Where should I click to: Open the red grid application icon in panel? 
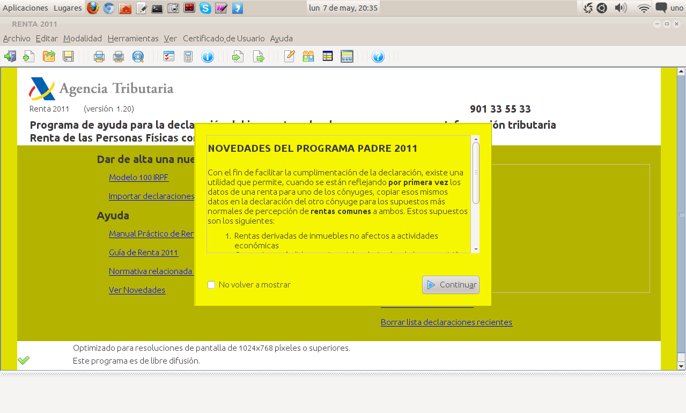189,8
